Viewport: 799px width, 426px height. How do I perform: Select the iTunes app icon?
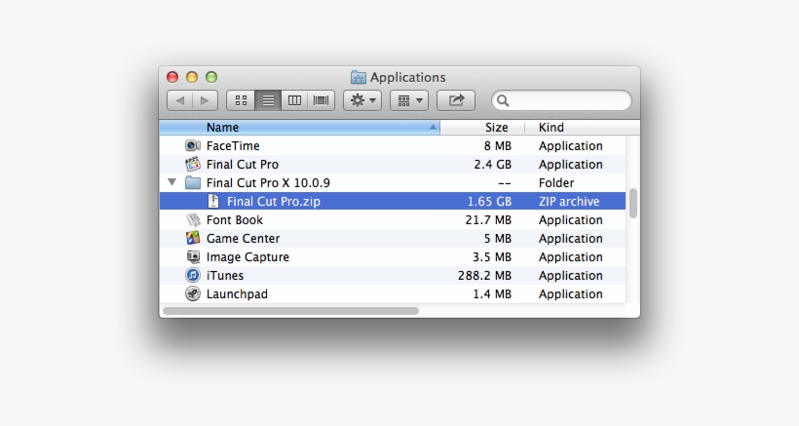click(x=193, y=275)
